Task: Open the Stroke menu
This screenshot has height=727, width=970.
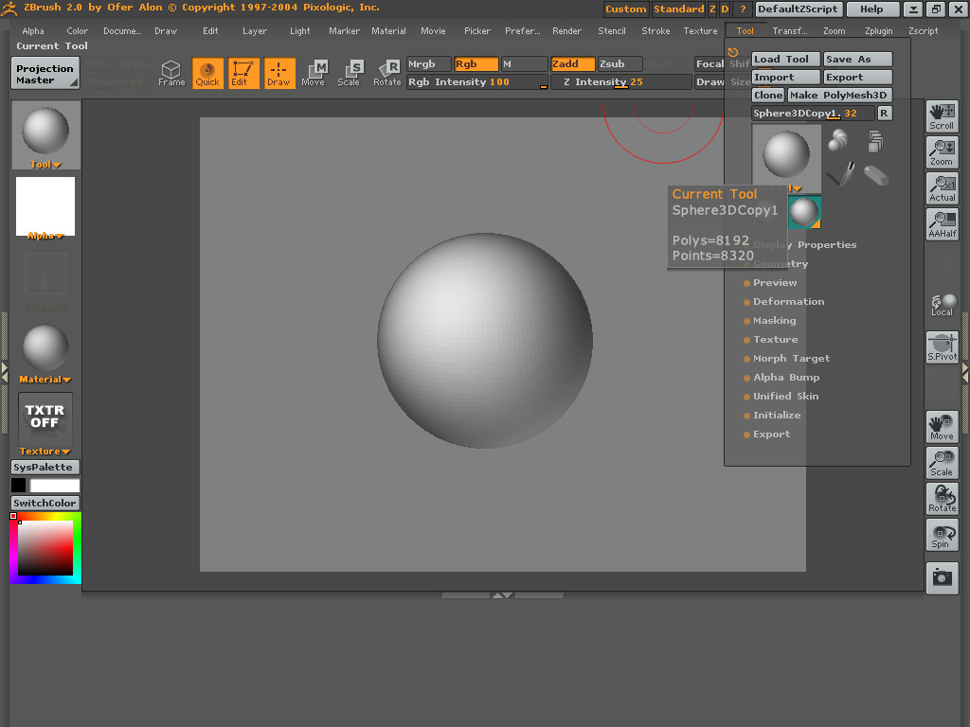Action: tap(656, 31)
